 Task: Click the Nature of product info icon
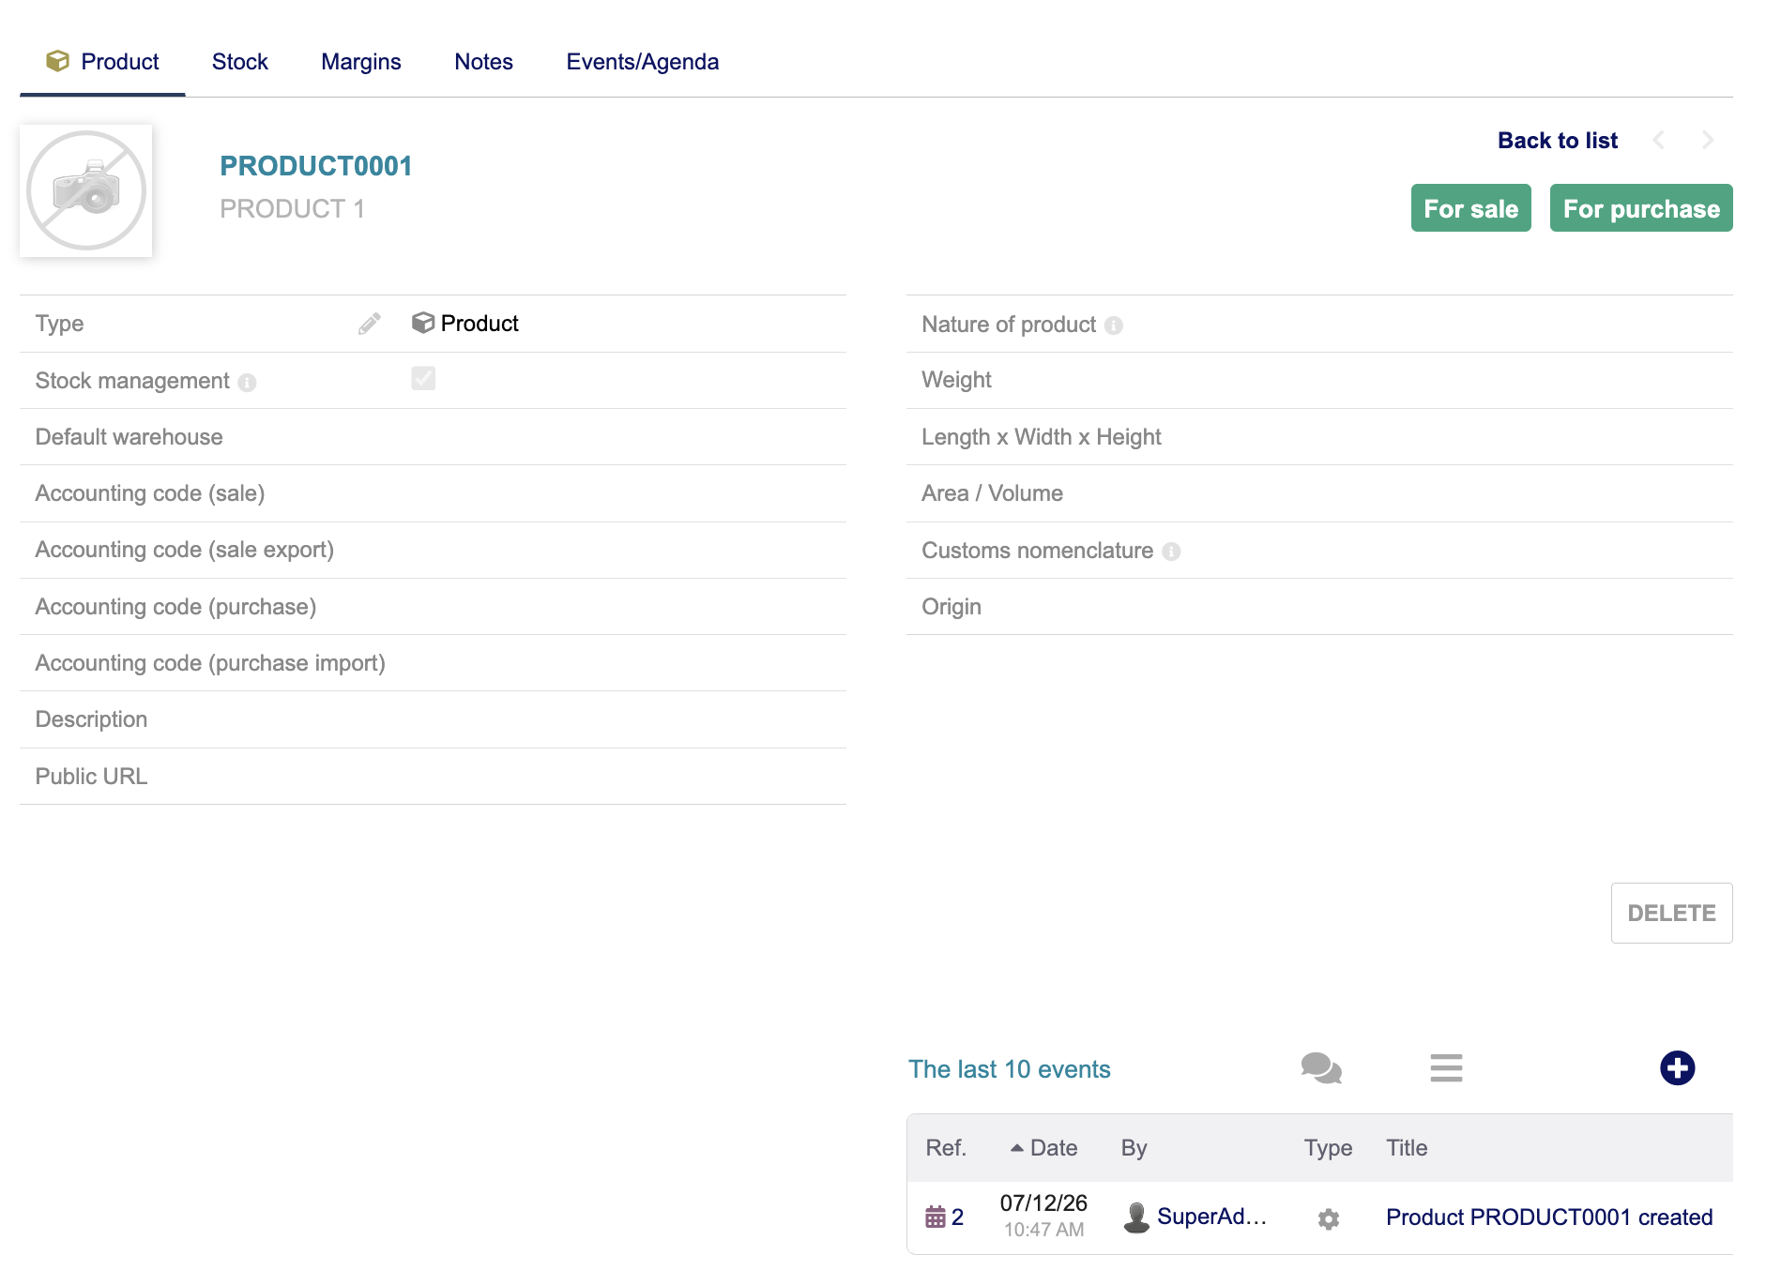1114,325
